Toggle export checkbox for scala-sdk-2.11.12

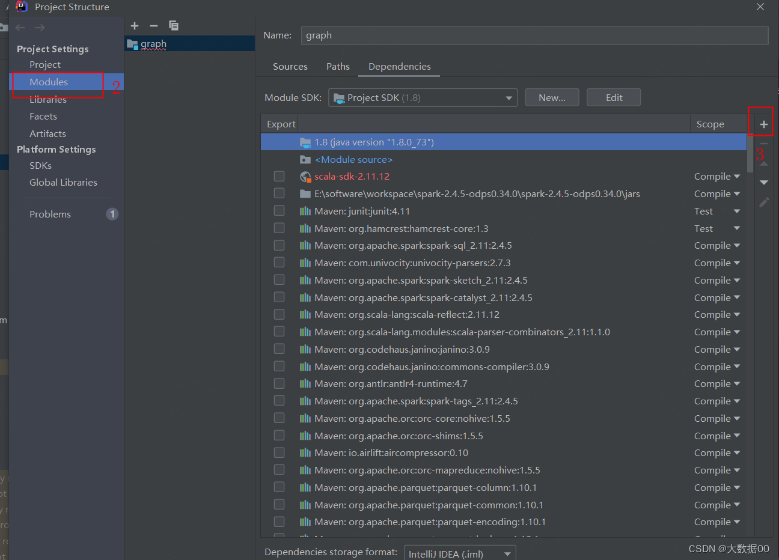[279, 176]
